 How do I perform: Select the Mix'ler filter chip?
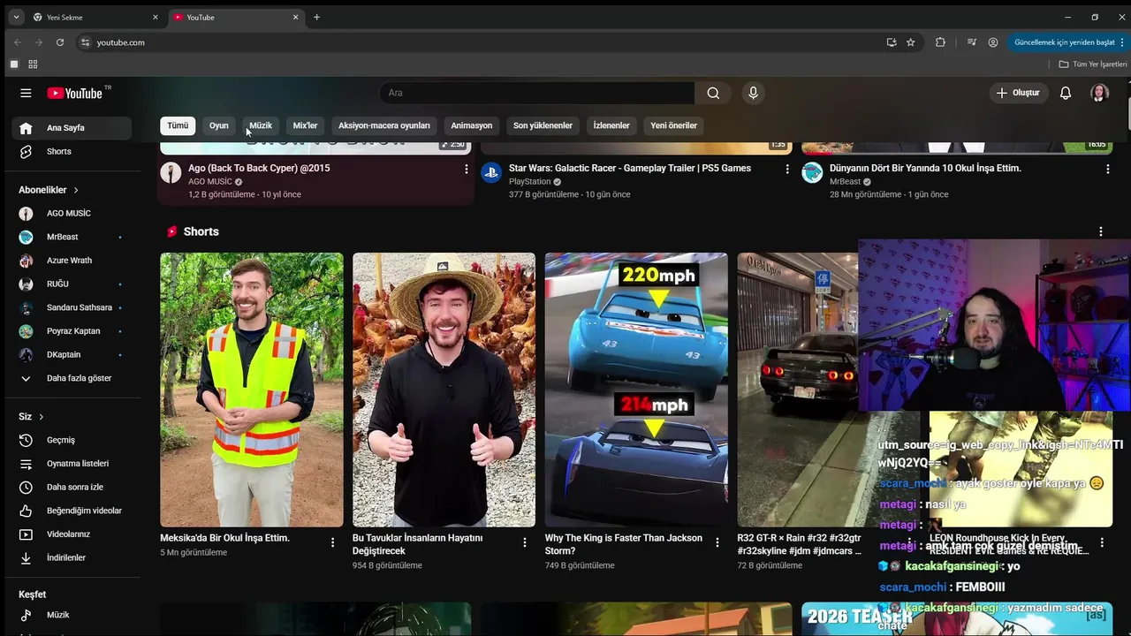coord(305,125)
